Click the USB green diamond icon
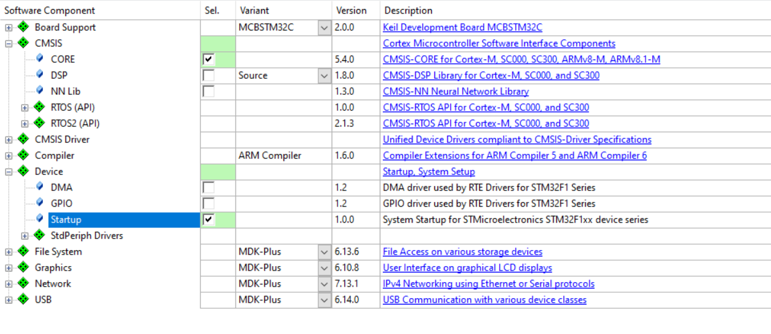Image resolution: width=771 pixels, height=334 pixels. [23, 299]
